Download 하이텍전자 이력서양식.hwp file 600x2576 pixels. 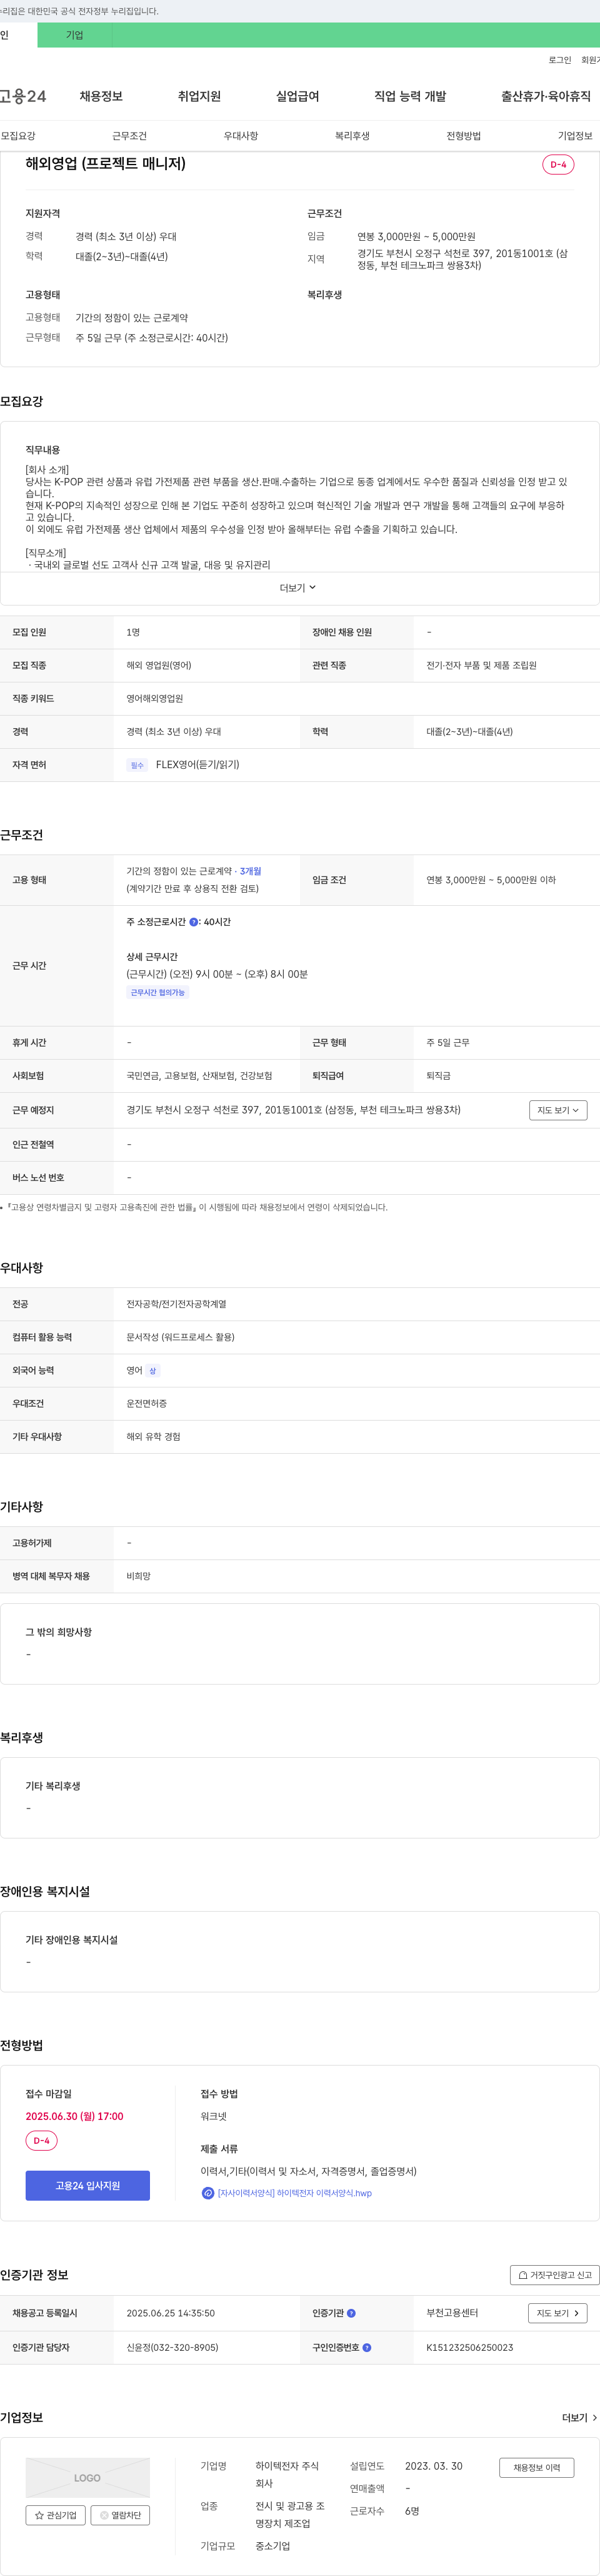point(294,2193)
